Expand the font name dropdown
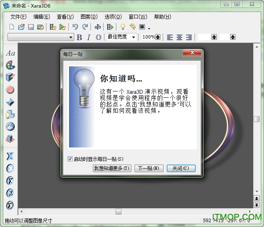Image resolution: width=264 pixels, height=227 pixels. click(x=71, y=37)
